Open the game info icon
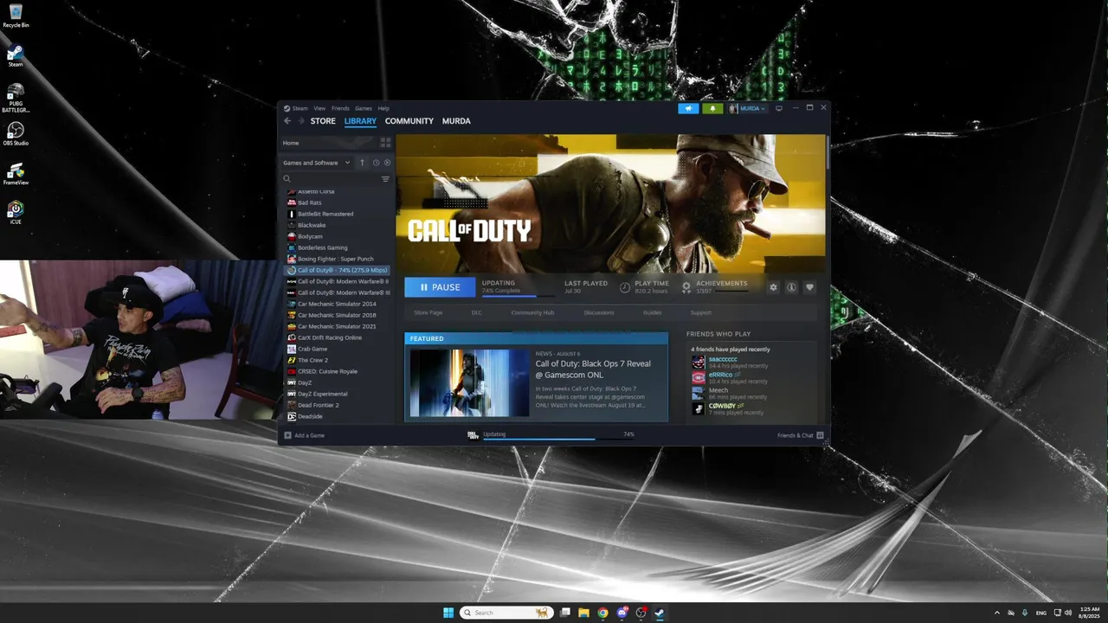 tap(791, 287)
